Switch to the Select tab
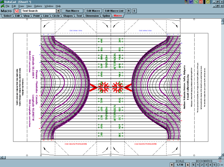Screen dimensions: 224x167 click(x=7, y=16)
